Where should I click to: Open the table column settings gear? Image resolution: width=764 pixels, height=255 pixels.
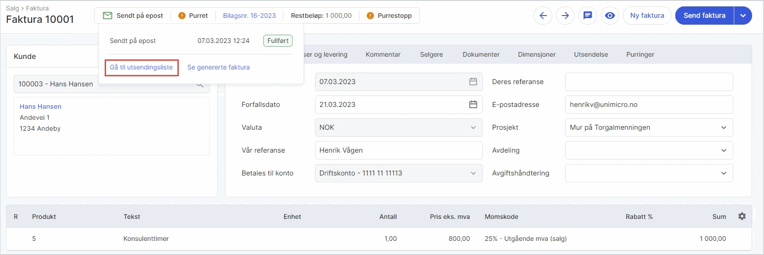coord(742,216)
